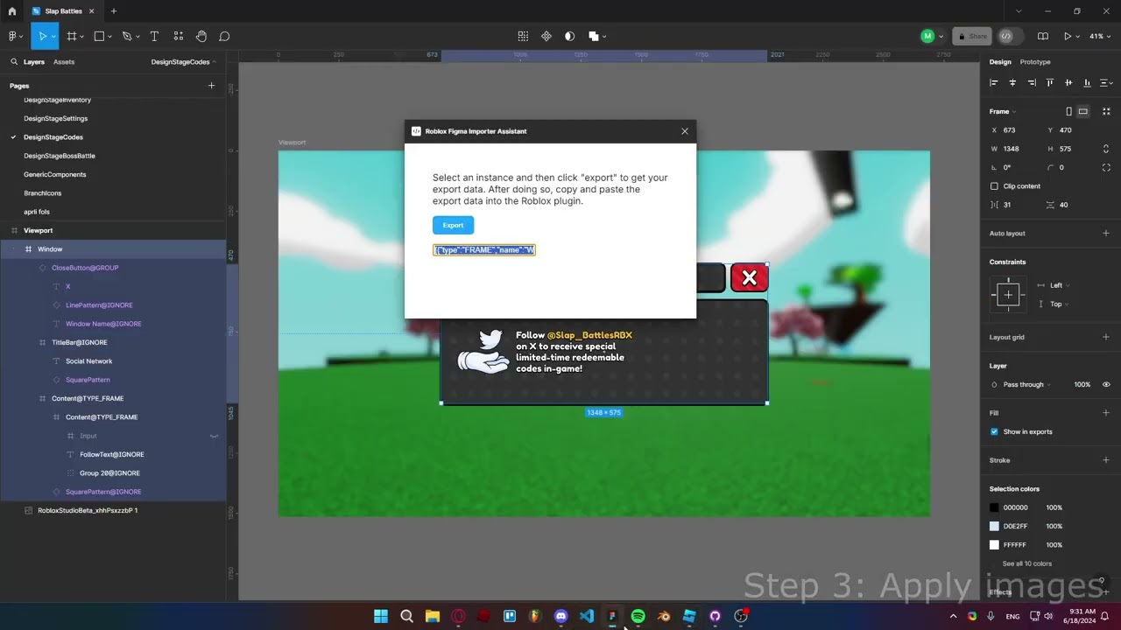Select the Rectangle shape tool
1121x630 pixels.
click(x=99, y=36)
